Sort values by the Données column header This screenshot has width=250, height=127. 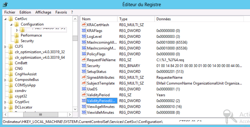point(199,19)
